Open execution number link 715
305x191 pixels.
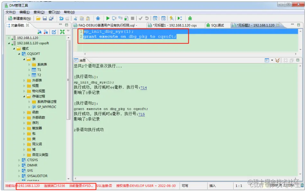pyautogui.click(x=142, y=114)
